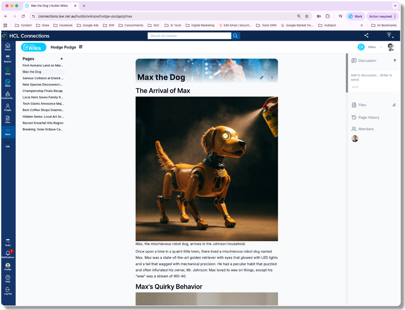Screen dimensions: 405x310
Task: Select the Boards icon in the left sidebar
Action: click(x=8, y=59)
